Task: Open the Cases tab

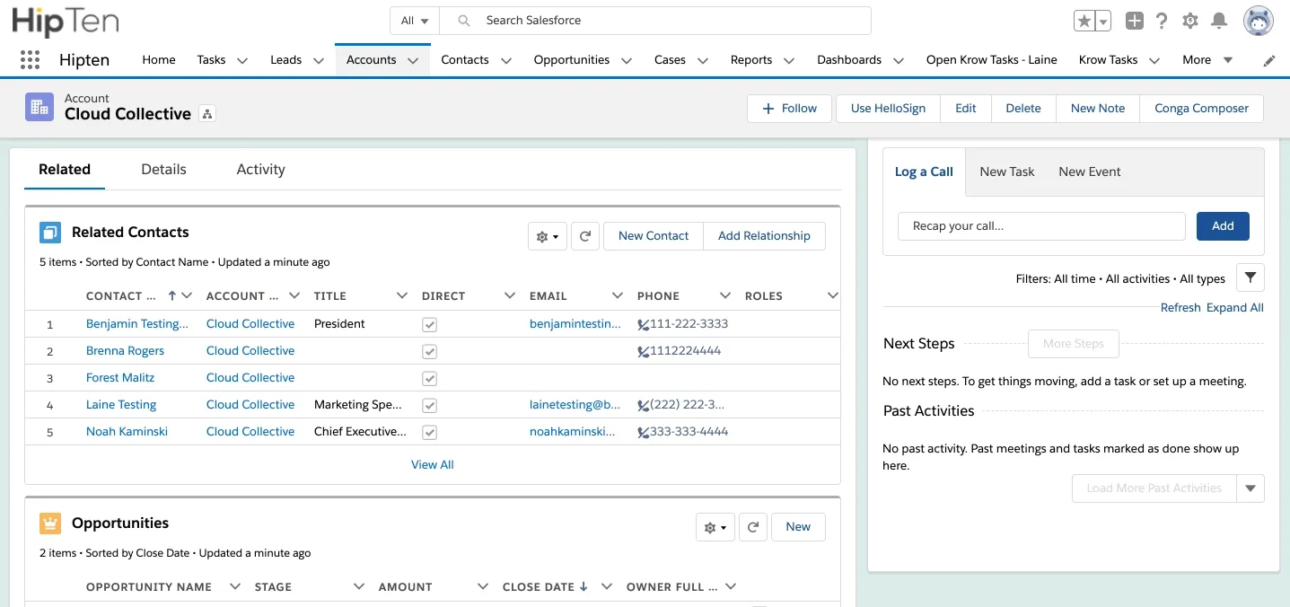Action: (x=670, y=60)
